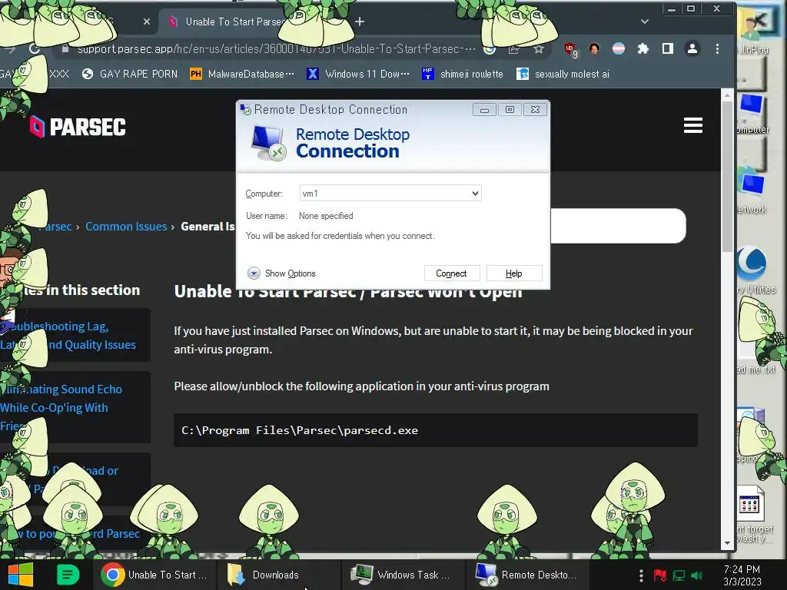Click into the Computer field showing vm1
The width and height of the screenshot is (787, 590).
(x=385, y=193)
